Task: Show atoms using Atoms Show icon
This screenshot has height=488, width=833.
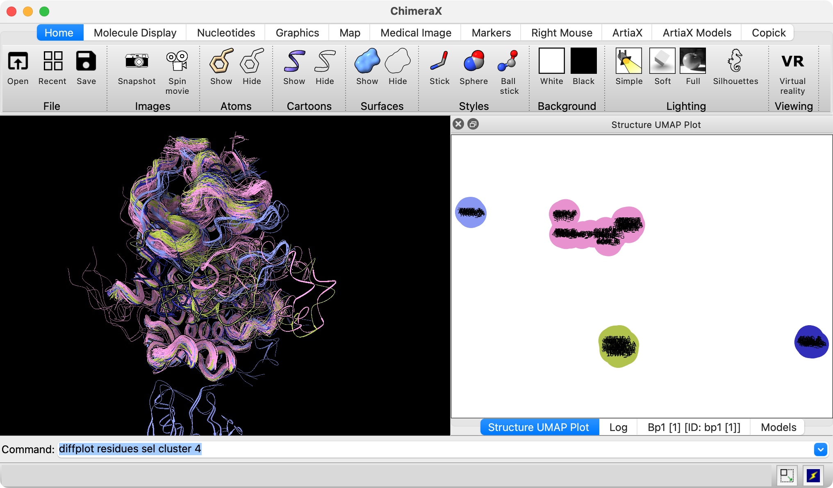Action: coord(221,61)
